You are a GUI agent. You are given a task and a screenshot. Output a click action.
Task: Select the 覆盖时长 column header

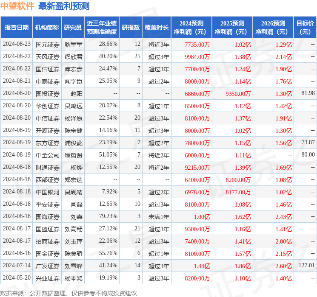(x=157, y=28)
